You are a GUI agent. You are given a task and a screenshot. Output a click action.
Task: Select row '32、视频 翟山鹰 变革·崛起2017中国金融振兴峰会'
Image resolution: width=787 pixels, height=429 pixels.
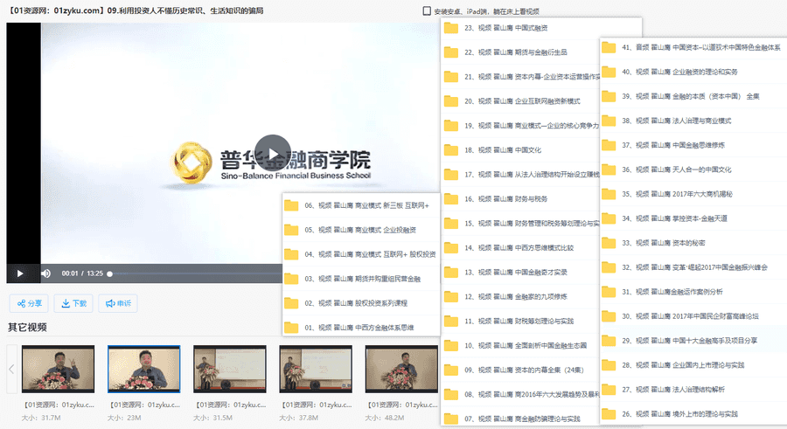pyautogui.click(x=693, y=267)
